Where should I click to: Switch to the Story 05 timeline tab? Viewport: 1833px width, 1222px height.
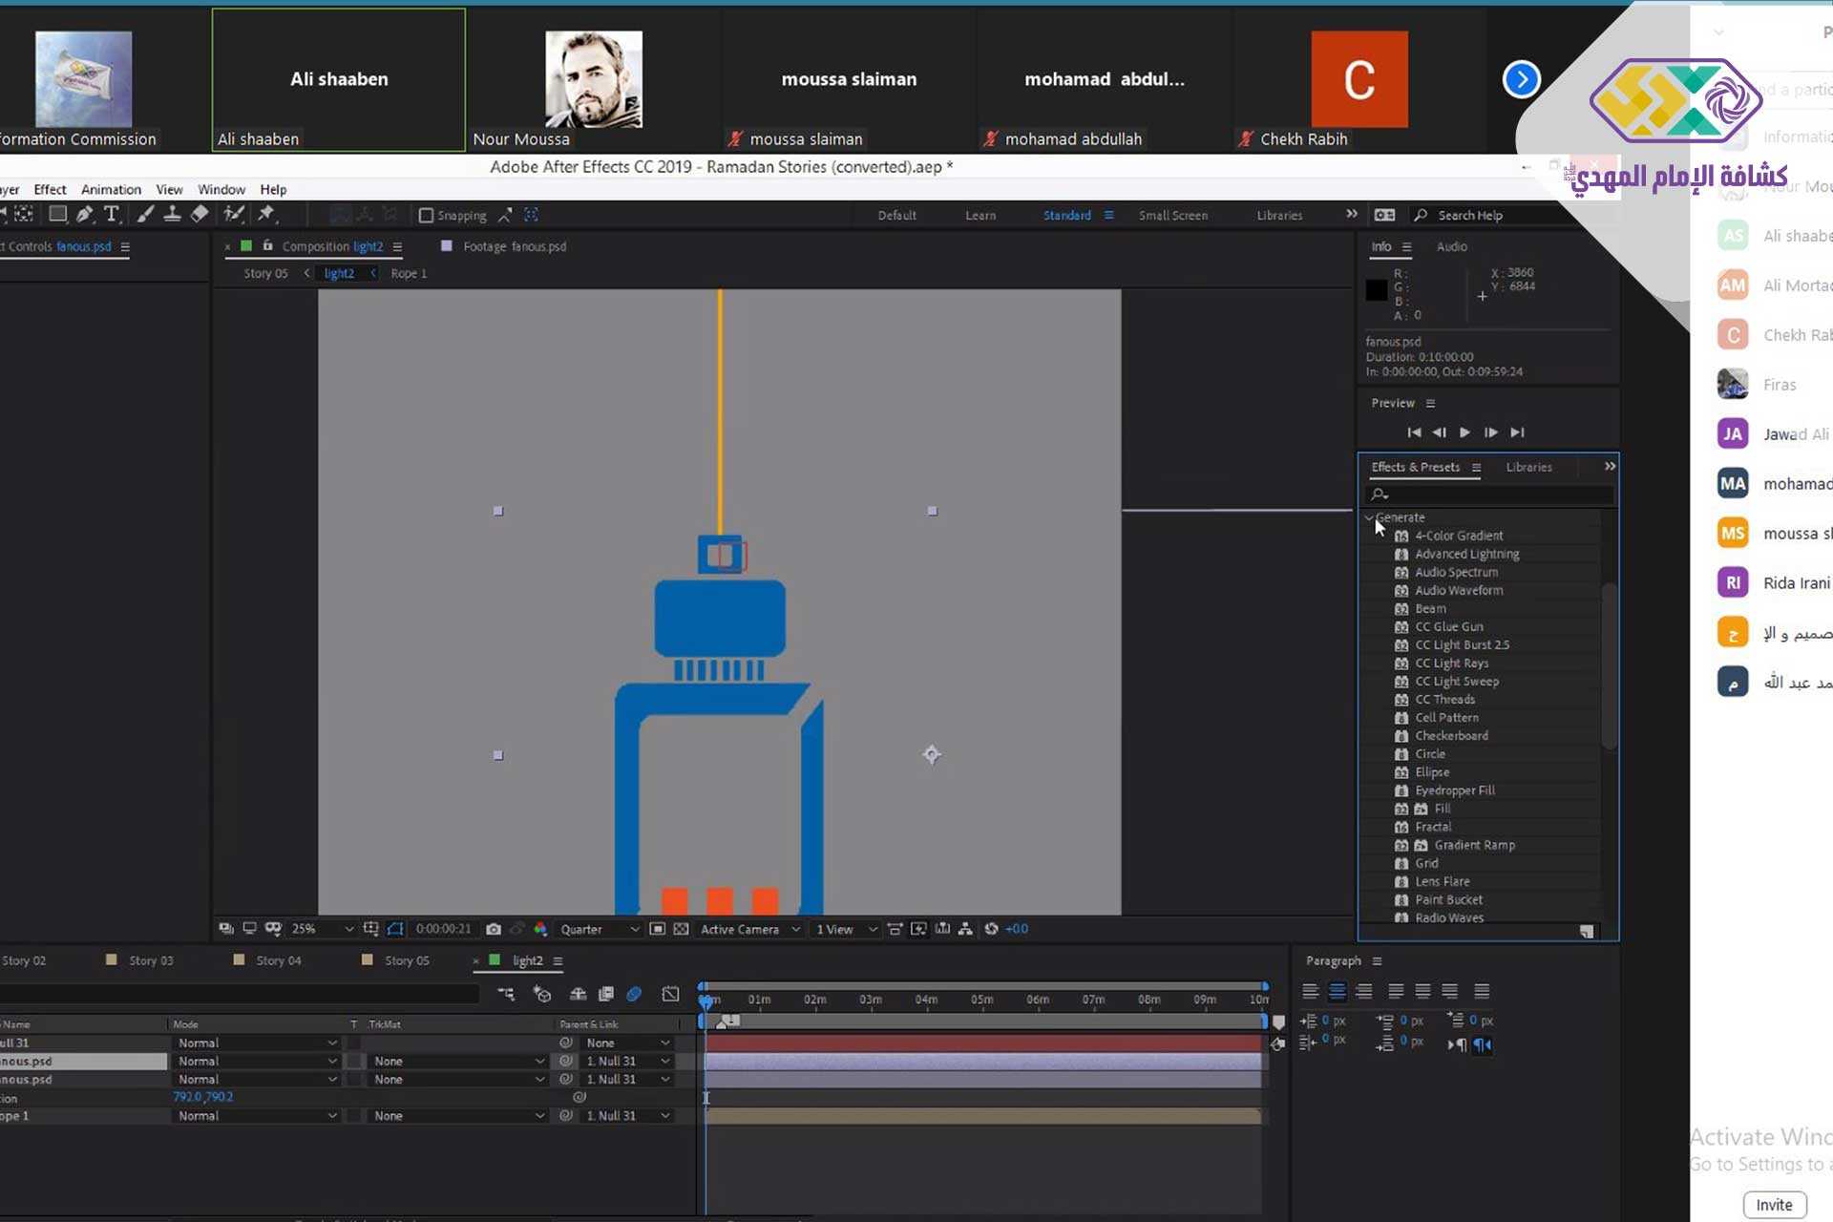point(406,960)
